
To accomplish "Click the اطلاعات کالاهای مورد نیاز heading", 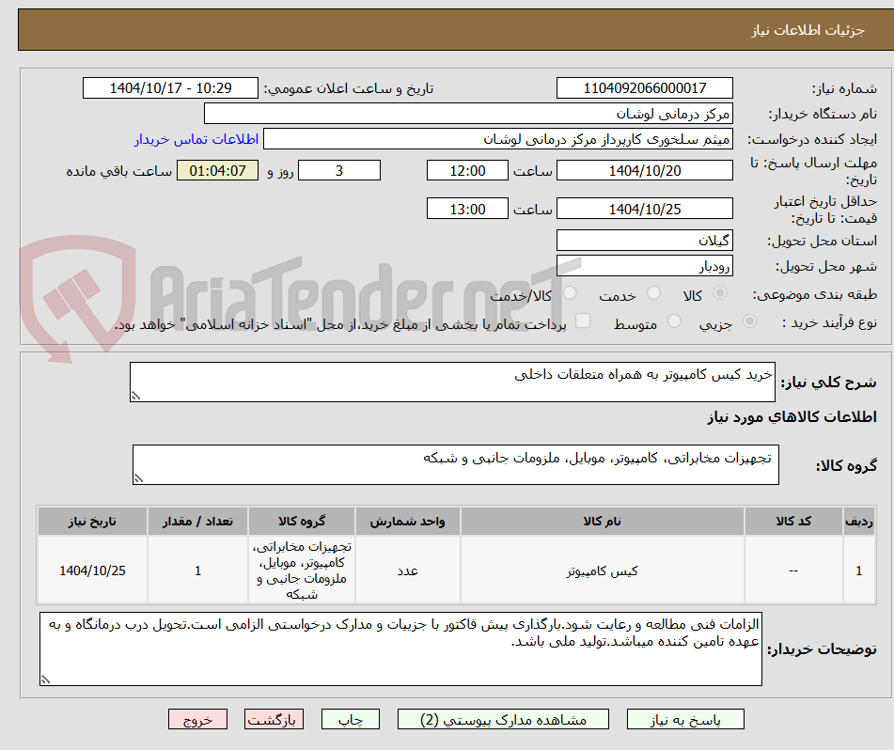I will 792,417.
